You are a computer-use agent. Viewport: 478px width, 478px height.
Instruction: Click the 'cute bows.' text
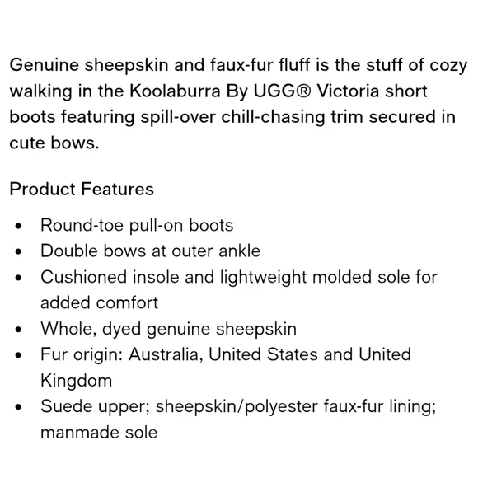click(54, 143)
